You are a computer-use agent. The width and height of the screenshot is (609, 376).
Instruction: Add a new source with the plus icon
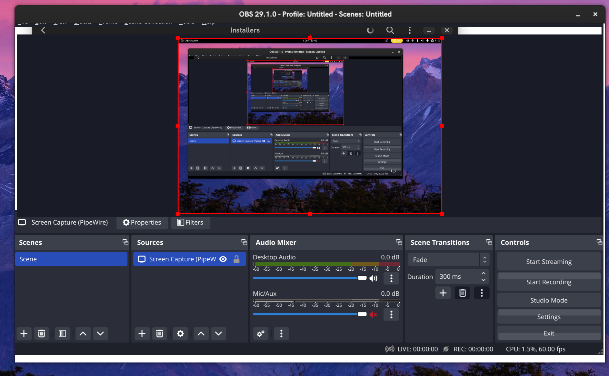point(142,333)
